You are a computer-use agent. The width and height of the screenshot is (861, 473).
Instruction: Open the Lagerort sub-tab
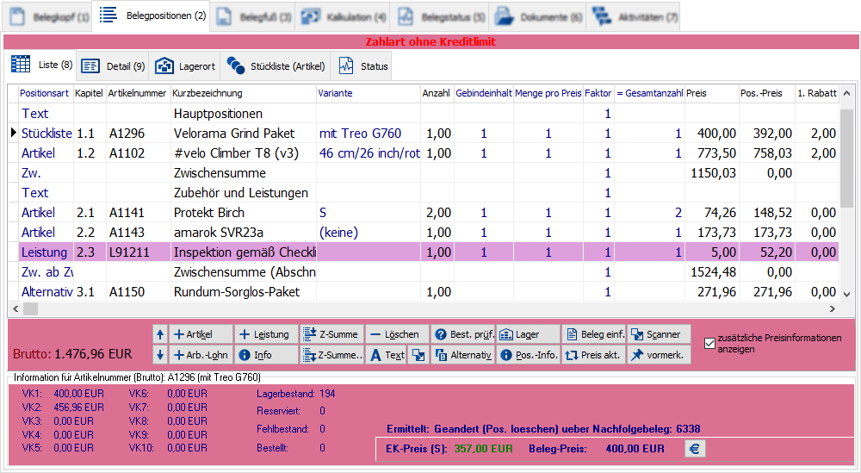(x=184, y=66)
